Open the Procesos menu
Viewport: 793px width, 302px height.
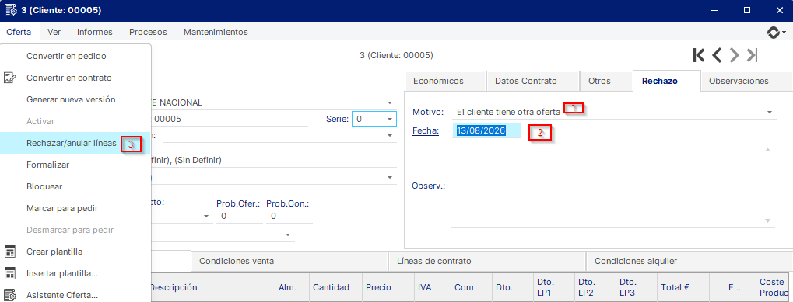[x=148, y=32]
